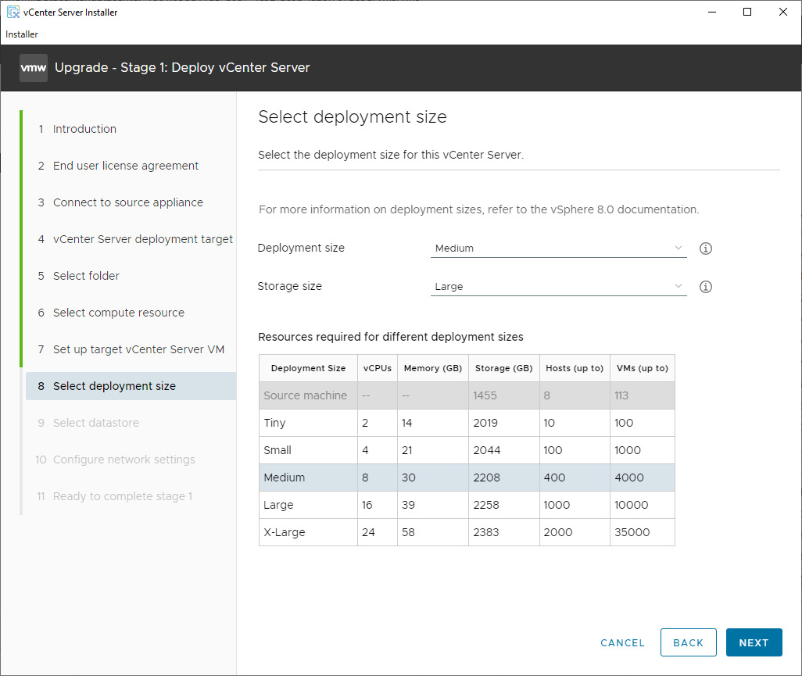Viewport: 802px width, 676px height.
Task: Open the Installer menu
Action: 22,34
